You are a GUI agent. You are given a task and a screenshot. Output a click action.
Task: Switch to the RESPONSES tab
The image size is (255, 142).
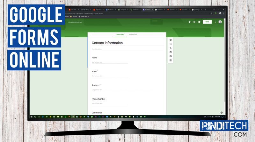click(133, 35)
